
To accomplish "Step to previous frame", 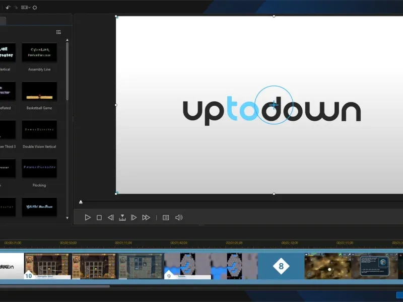I will pyautogui.click(x=110, y=217).
